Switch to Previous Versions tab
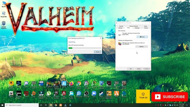The height and width of the screenshot is (107, 190). click(134, 26)
